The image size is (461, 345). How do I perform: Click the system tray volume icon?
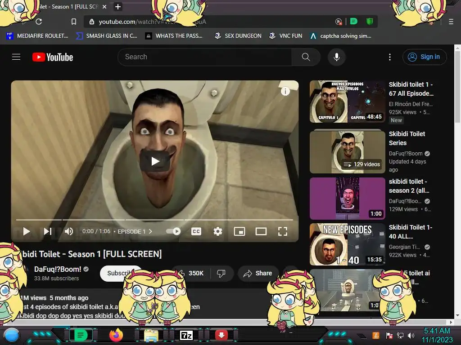[411, 335]
